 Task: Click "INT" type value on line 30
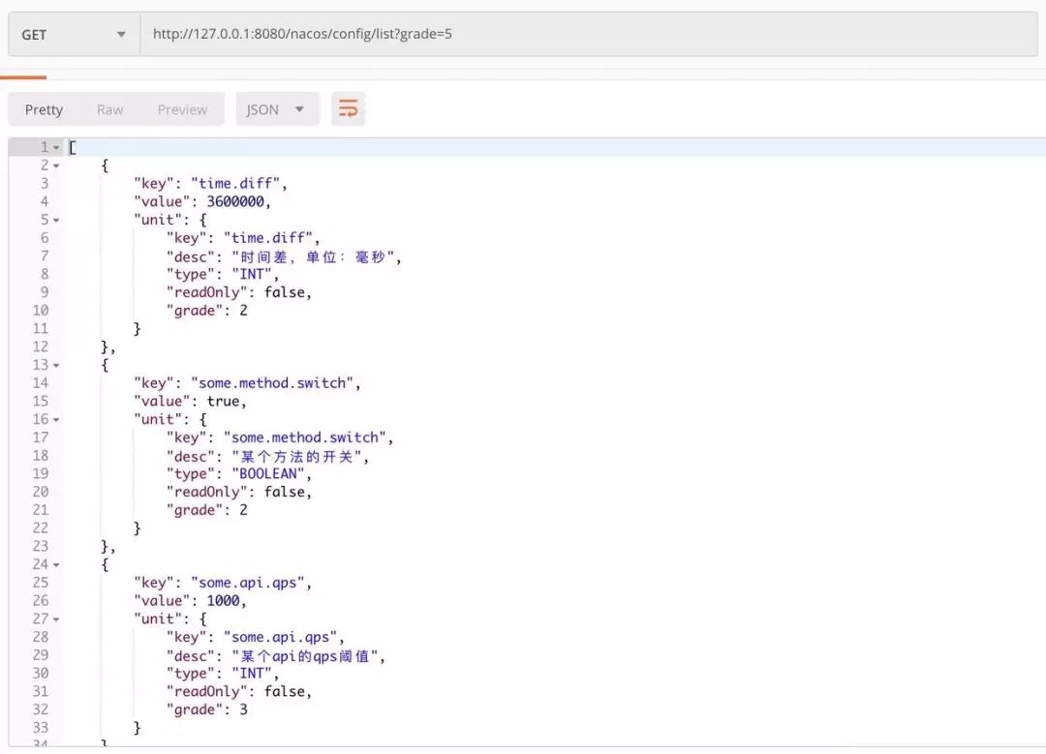click(252, 674)
